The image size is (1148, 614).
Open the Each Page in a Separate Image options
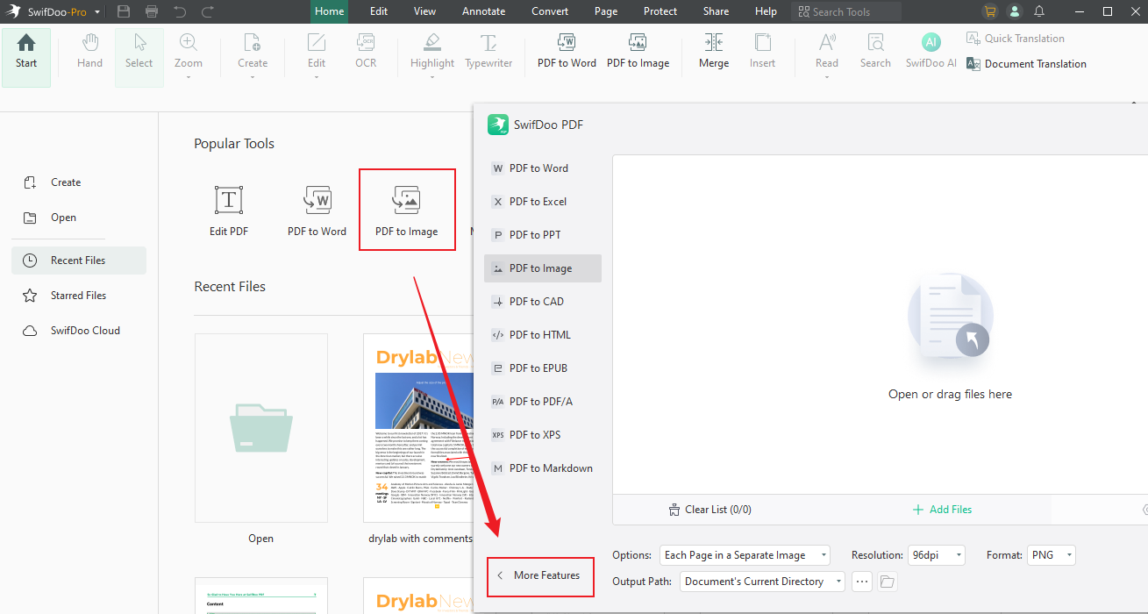click(x=744, y=554)
